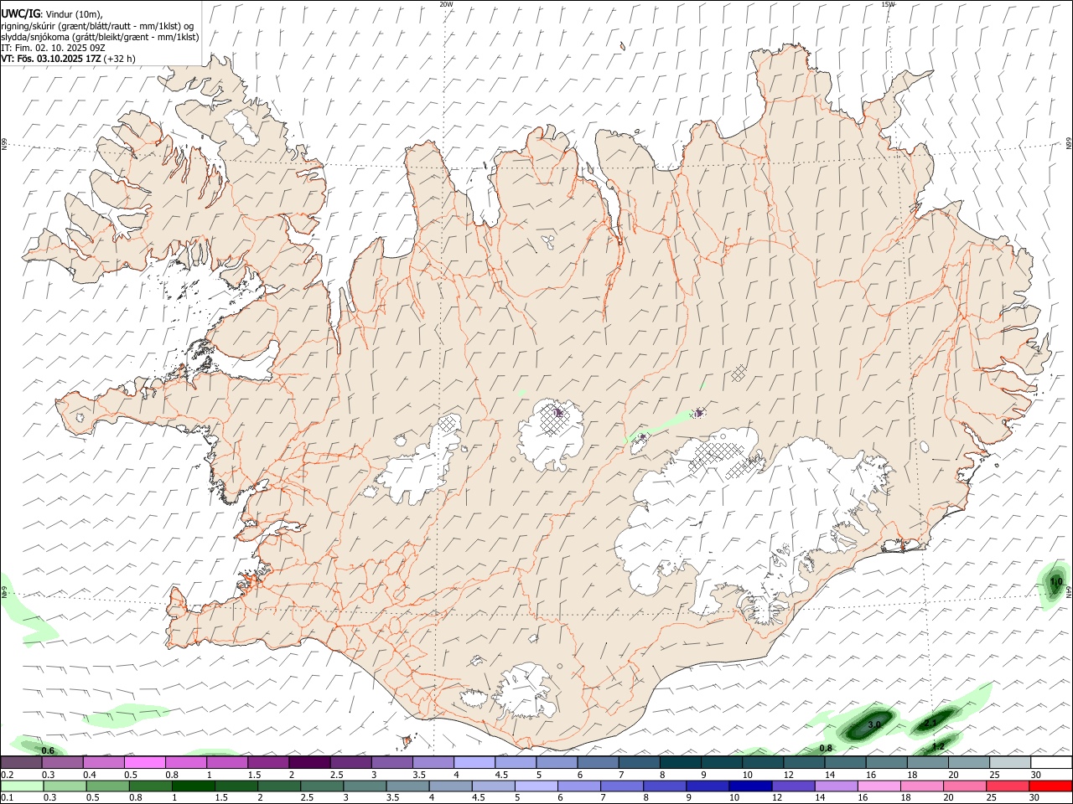Viewport: 1073px width, 804px height.
Task: Click the 'slydda/snjókoma' snow legend description line
Action: 100,37
